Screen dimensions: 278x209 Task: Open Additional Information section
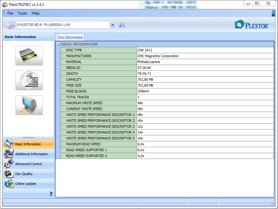28,154
